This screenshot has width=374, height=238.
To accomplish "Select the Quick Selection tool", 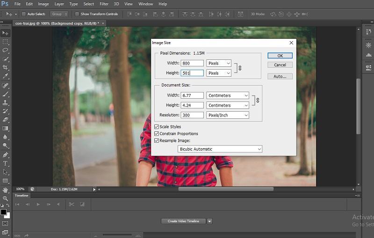I will 5,59.
